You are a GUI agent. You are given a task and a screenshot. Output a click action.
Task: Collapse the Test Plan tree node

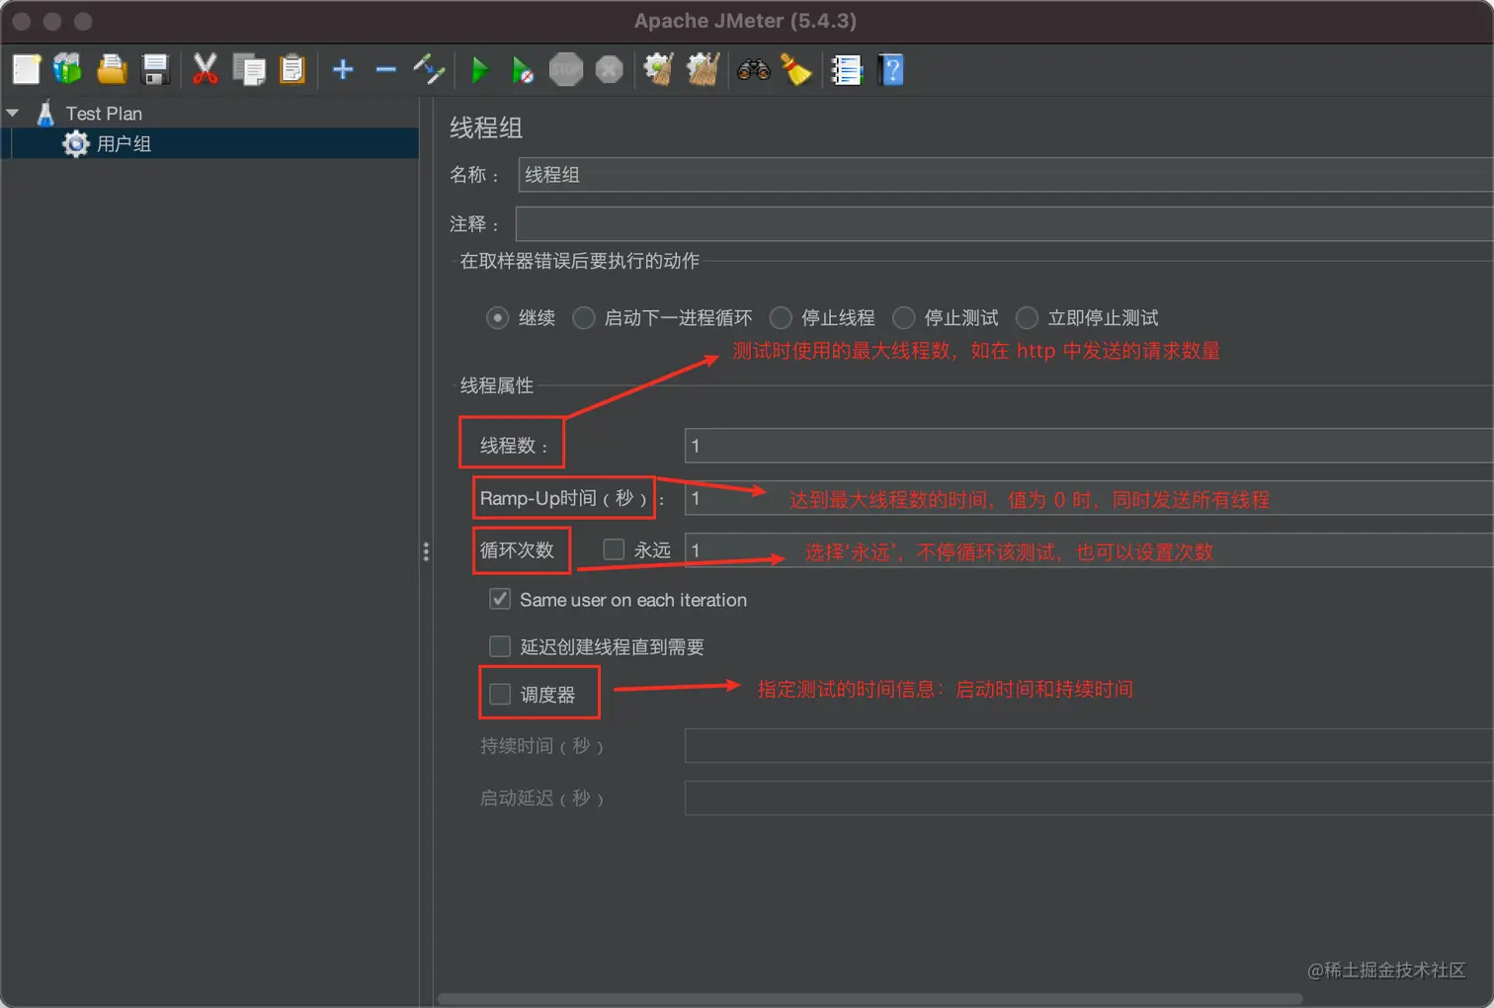[13, 114]
